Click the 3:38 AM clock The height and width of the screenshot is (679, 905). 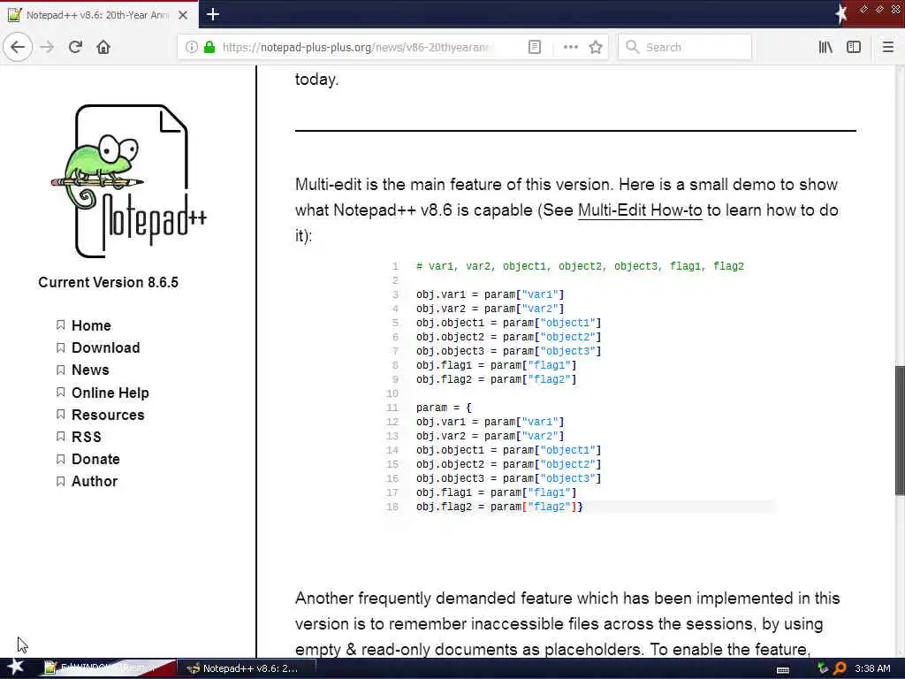pos(872,668)
